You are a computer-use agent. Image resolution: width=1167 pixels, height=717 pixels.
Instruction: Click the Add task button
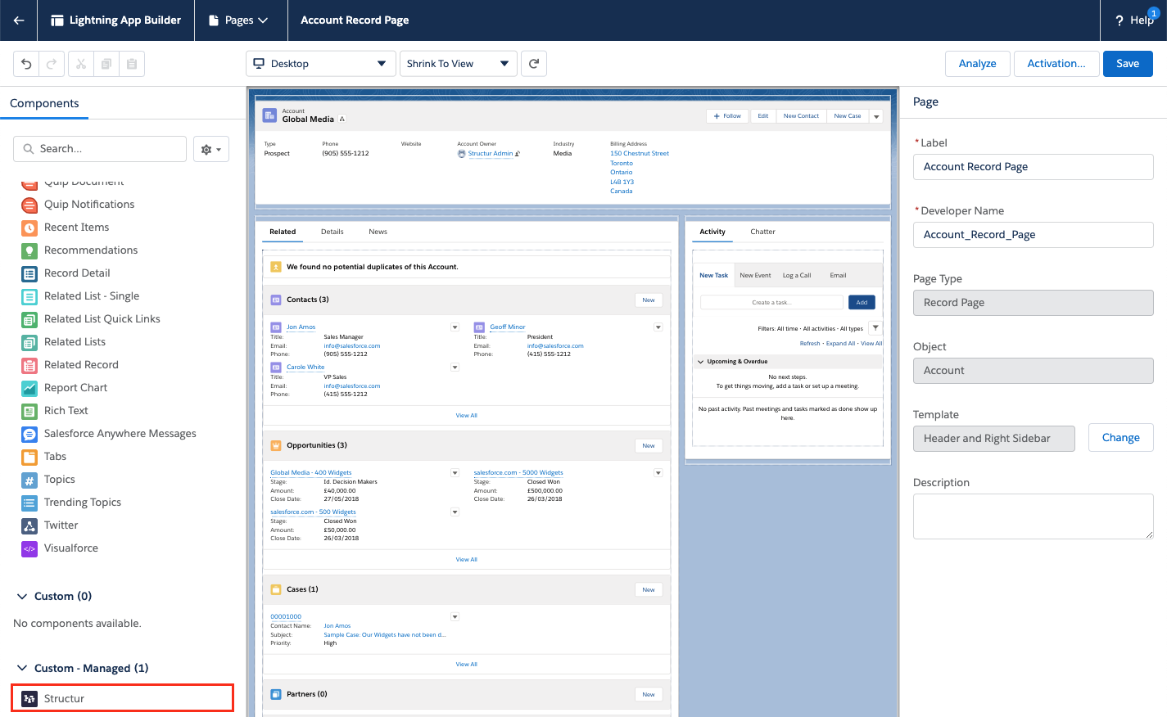[862, 303]
